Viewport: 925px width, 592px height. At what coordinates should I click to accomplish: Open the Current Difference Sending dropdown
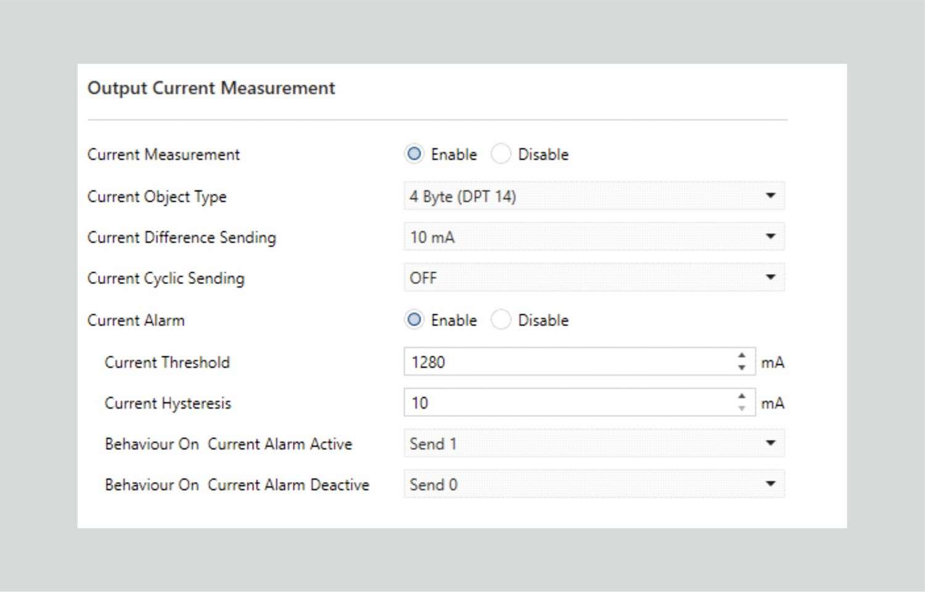(x=594, y=237)
